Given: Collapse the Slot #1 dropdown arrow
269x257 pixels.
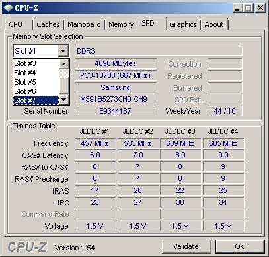Looking at the screenshot, I should pyautogui.click(x=63, y=51).
